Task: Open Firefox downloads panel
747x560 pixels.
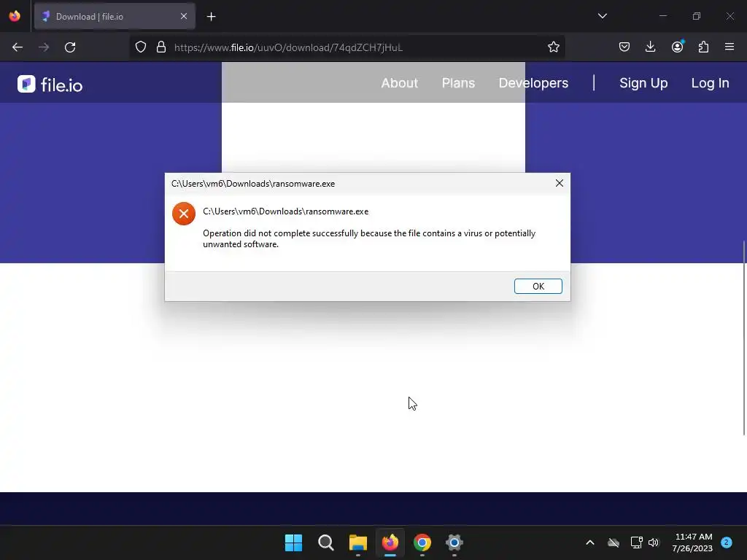Action: 650,47
